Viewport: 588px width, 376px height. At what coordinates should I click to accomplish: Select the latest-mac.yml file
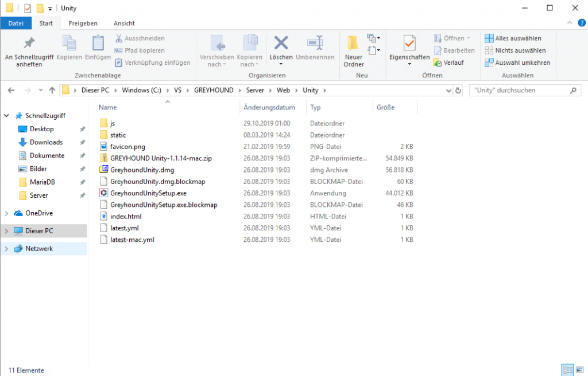point(132,240)
